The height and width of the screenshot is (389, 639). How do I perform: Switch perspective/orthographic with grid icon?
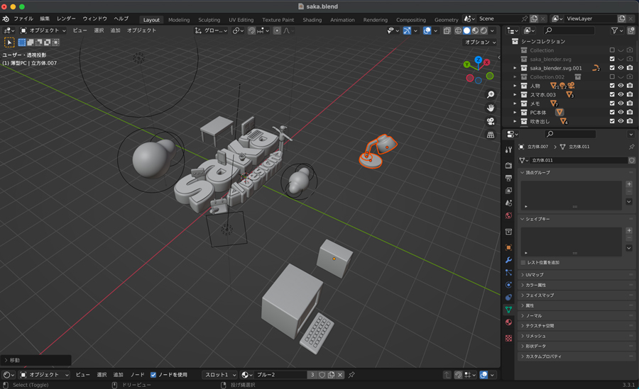coord(490,135)
